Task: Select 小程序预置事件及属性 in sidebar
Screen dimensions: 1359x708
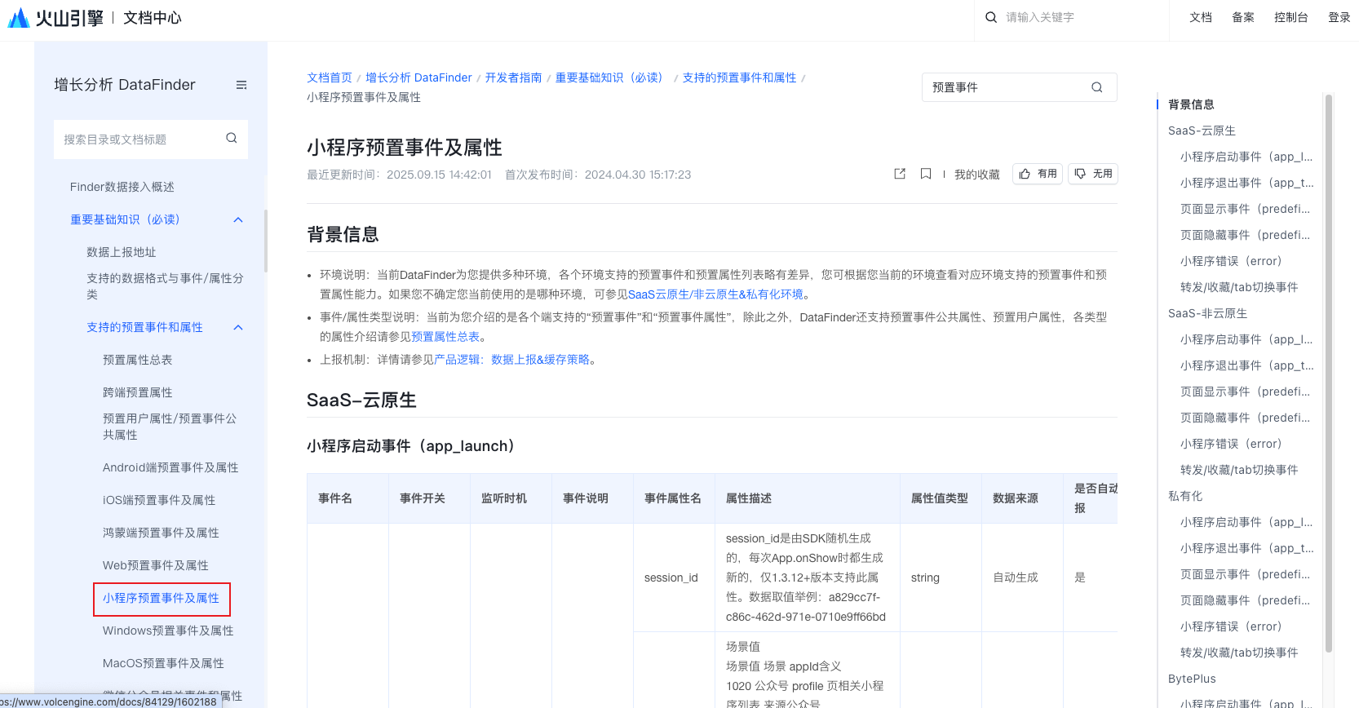Action: pos(161,598)
